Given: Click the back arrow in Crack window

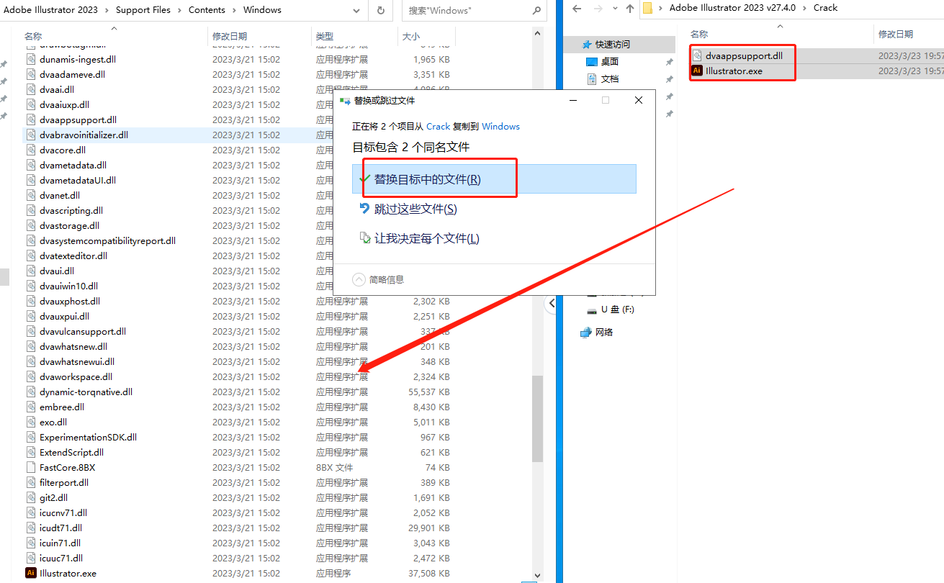Looking at the screenshot, I should point(576,8).
